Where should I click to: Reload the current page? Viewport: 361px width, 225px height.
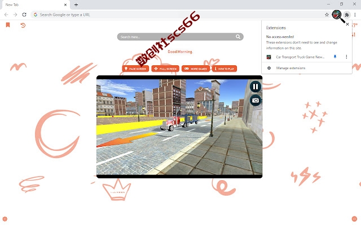point(24,15)
